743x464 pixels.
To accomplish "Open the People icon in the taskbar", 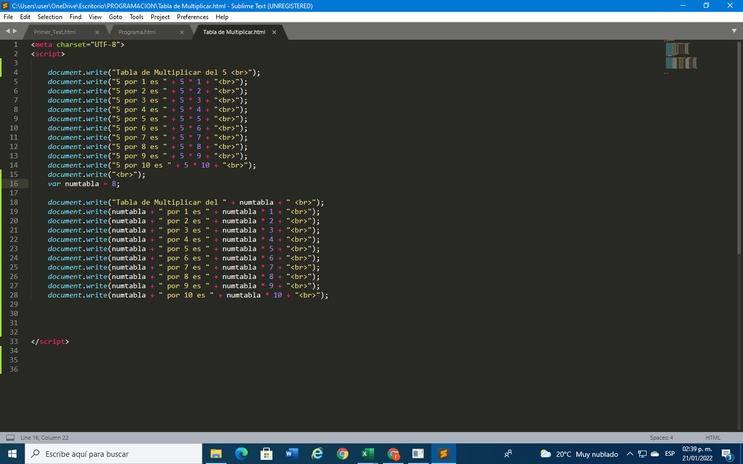I will coord(508,454).
